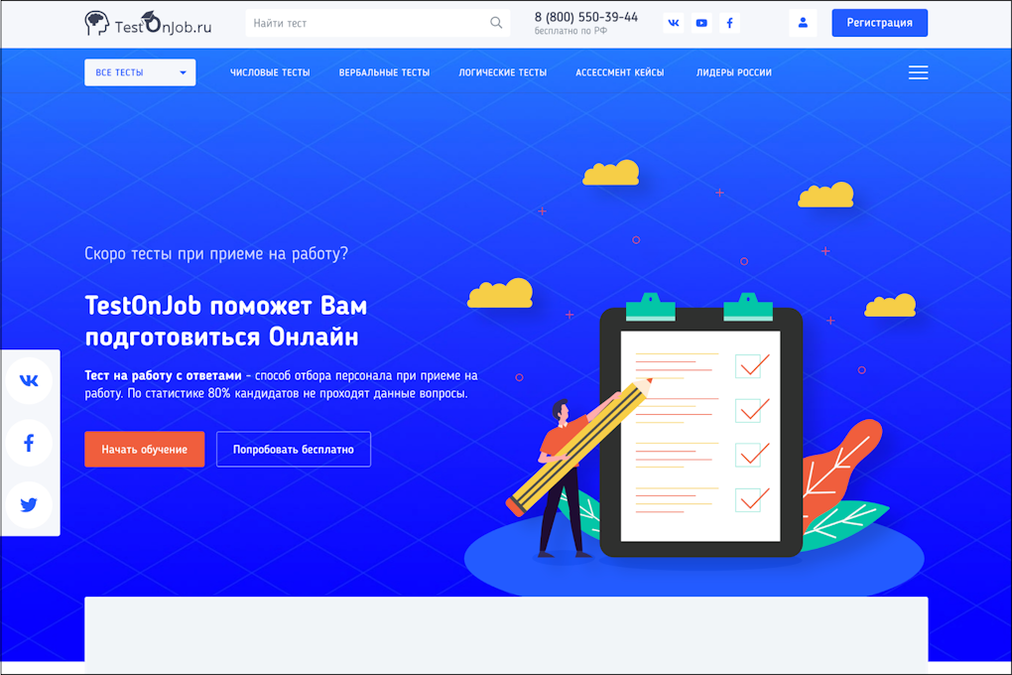
Task: Click the Начать обучение button
Action: [145, 449]
